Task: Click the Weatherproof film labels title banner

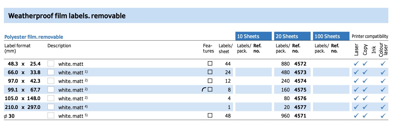Action: (x=196, y=16)
